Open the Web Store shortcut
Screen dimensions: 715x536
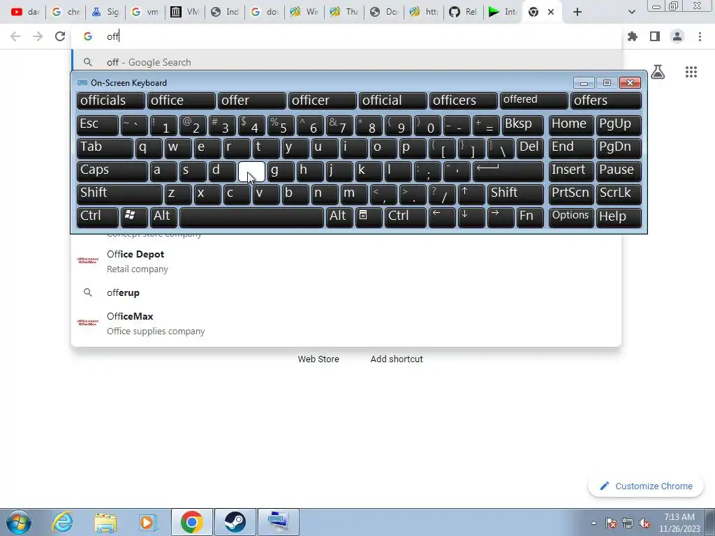pos(318,359)
